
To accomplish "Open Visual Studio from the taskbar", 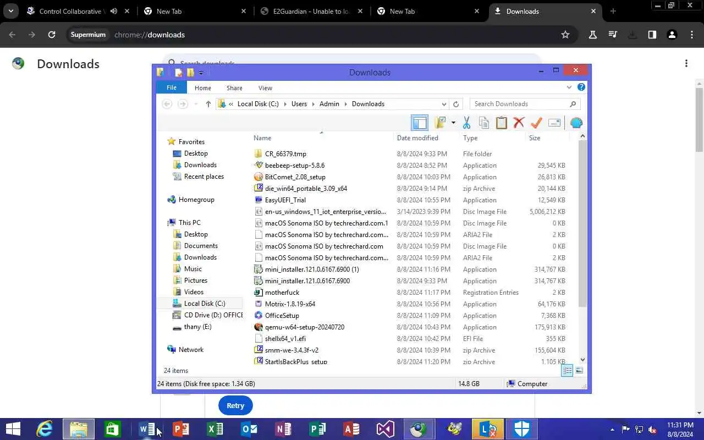I will click(x=385, y=429).
